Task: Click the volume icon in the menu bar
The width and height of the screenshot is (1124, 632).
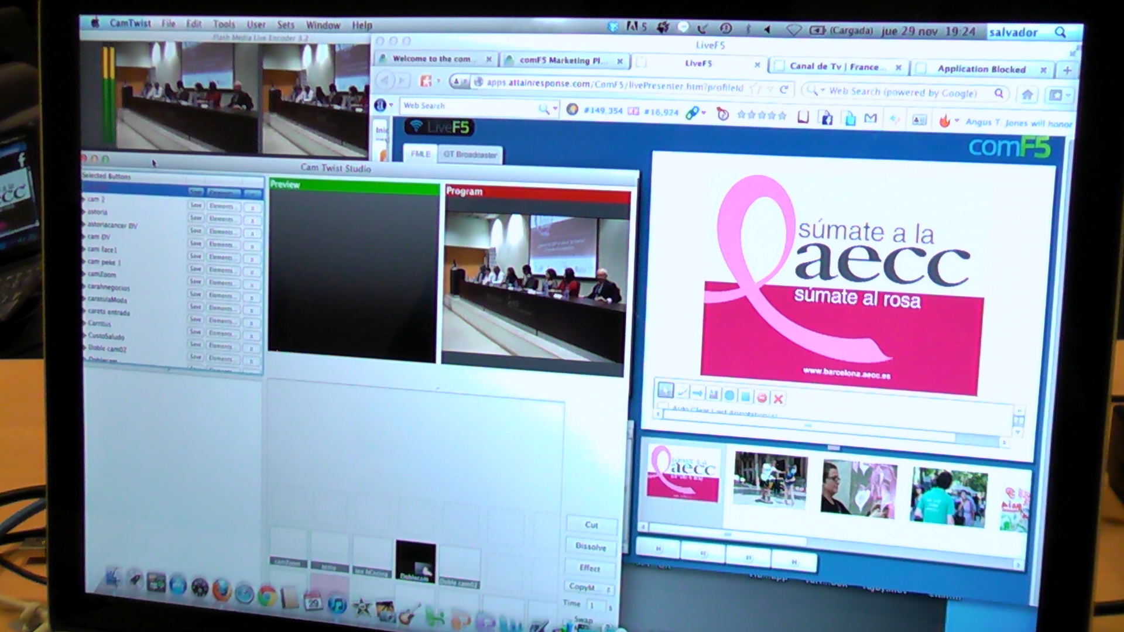Action: coord(767,29)
